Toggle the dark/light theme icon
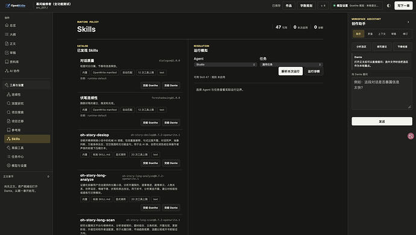 389,5
